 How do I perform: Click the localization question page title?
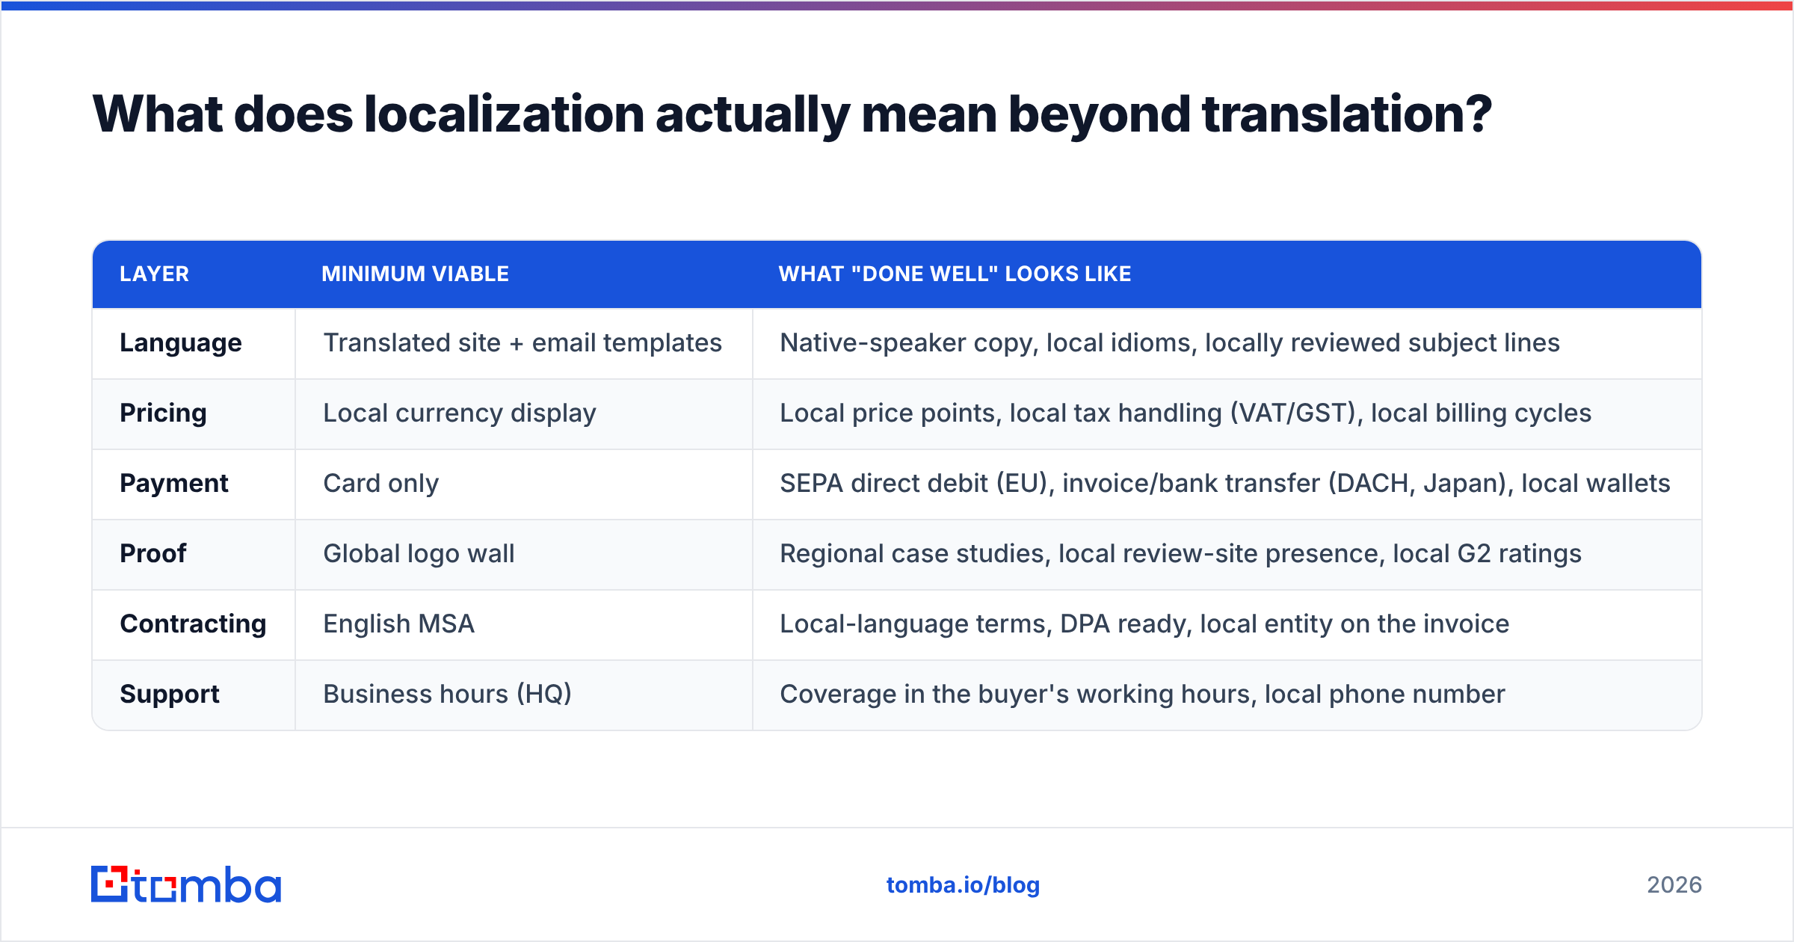792,114
